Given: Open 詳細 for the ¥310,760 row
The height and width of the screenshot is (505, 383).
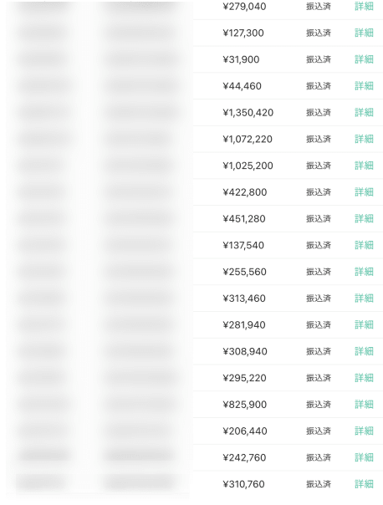Looking at the screenshot, I should (x=364, y=484).
